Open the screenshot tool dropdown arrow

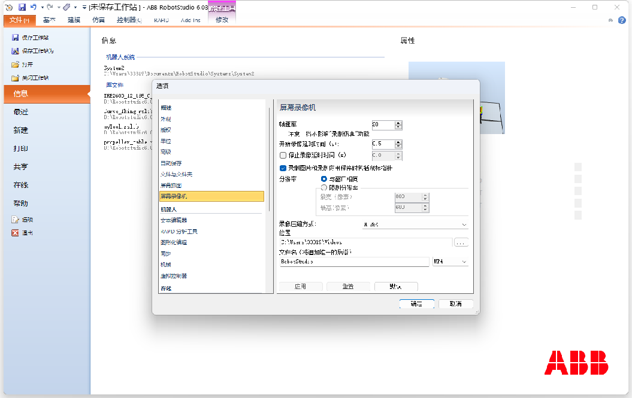click(75, 7)
